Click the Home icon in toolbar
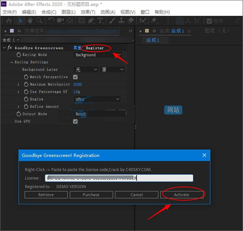This screenshot has height=231, width=243. [9, 20]
